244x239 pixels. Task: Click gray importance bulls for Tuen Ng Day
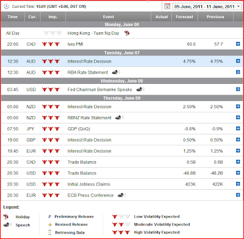tap(52, 33)
